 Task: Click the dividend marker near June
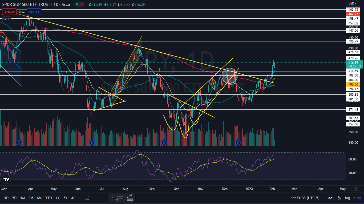click(92, 143)
